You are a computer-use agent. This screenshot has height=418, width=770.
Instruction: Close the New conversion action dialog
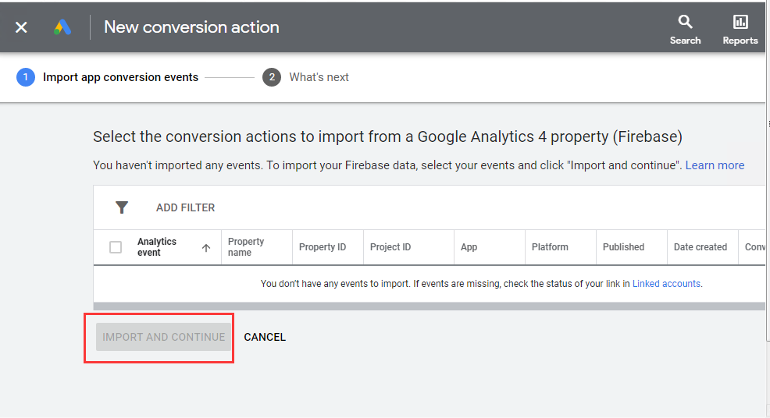(x=21, y=27)
